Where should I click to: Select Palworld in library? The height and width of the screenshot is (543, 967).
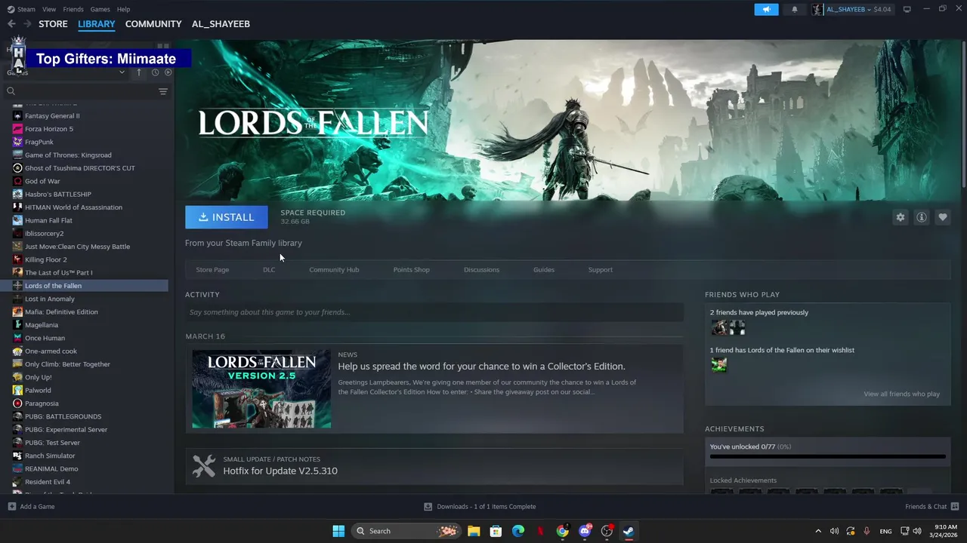click(x=38, y=391)
